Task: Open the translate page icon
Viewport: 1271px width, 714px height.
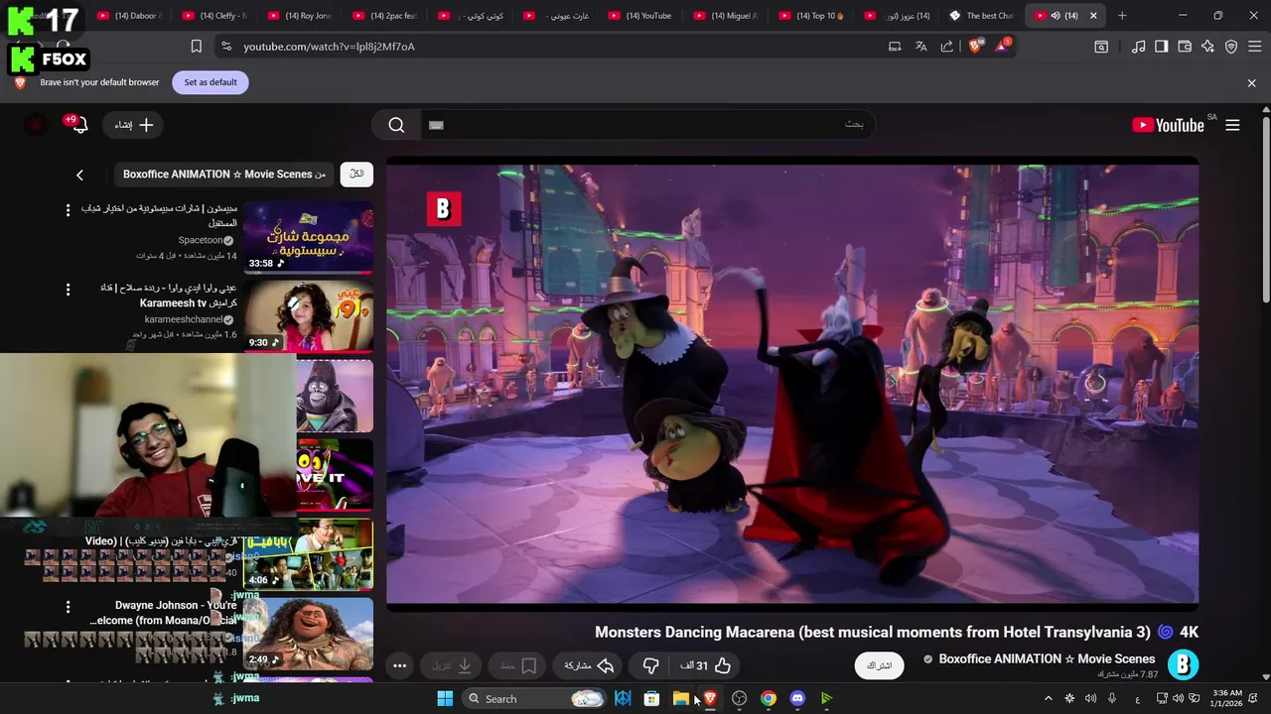Action: 920,47
